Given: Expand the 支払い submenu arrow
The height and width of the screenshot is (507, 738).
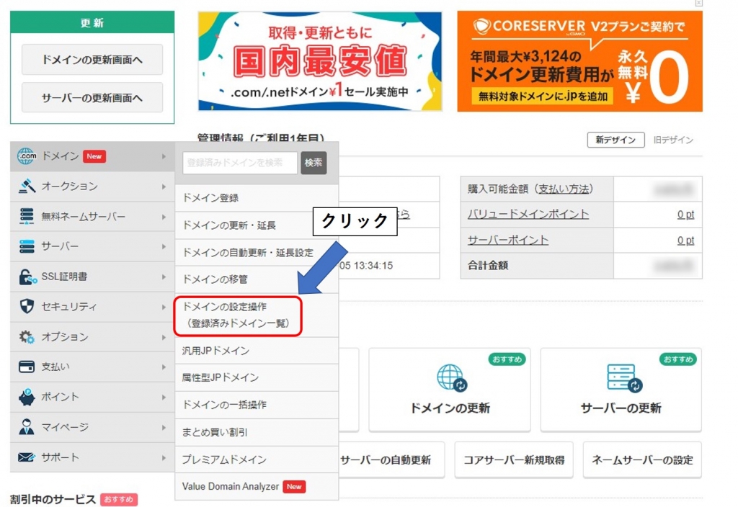Looking at the screenshot, I should pos(164,367).
